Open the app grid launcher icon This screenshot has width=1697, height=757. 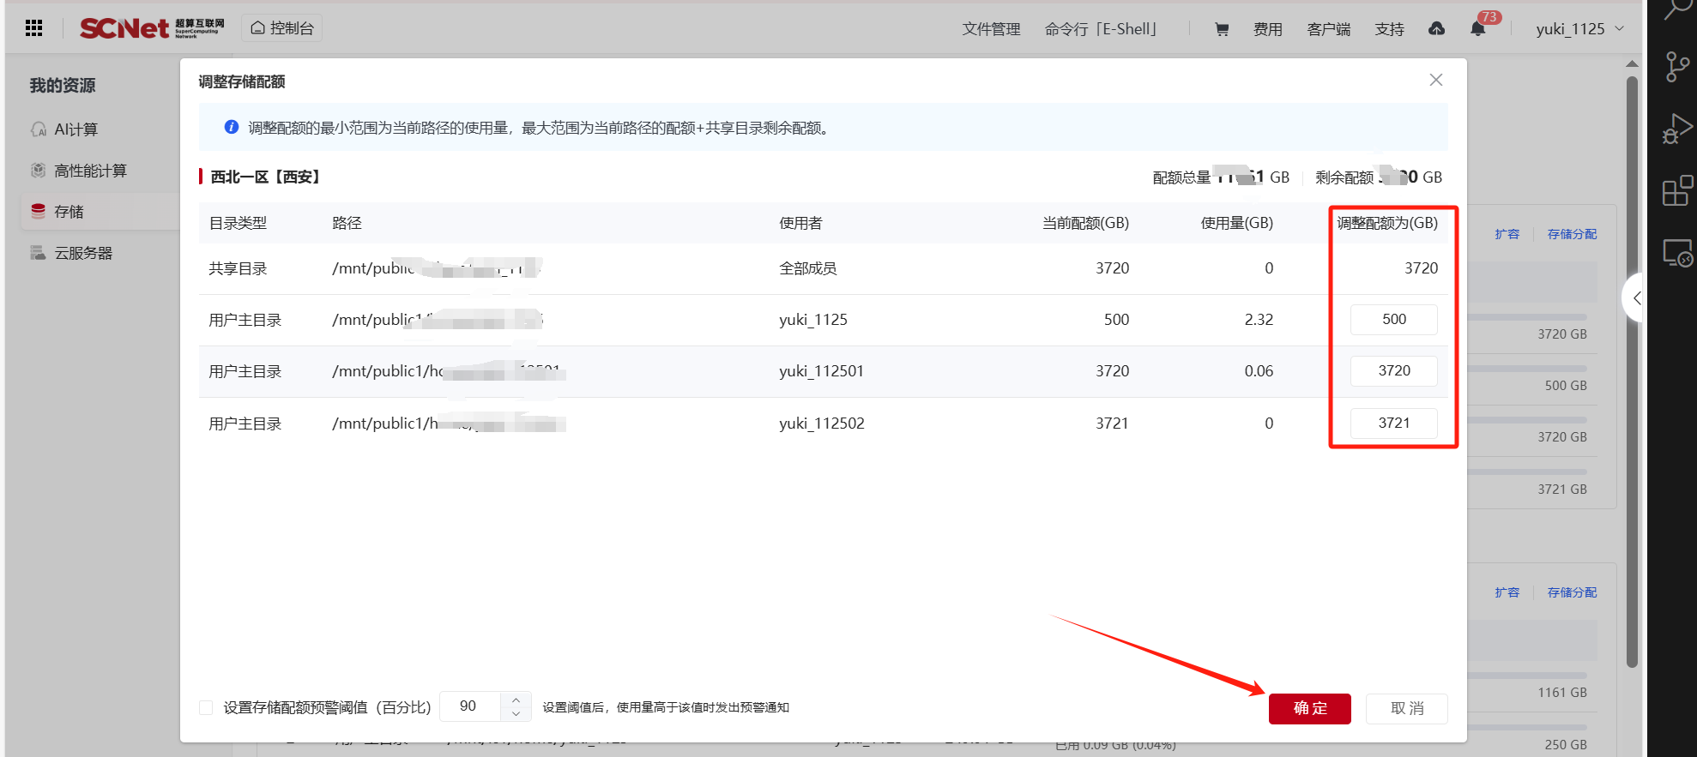point(34,28)
